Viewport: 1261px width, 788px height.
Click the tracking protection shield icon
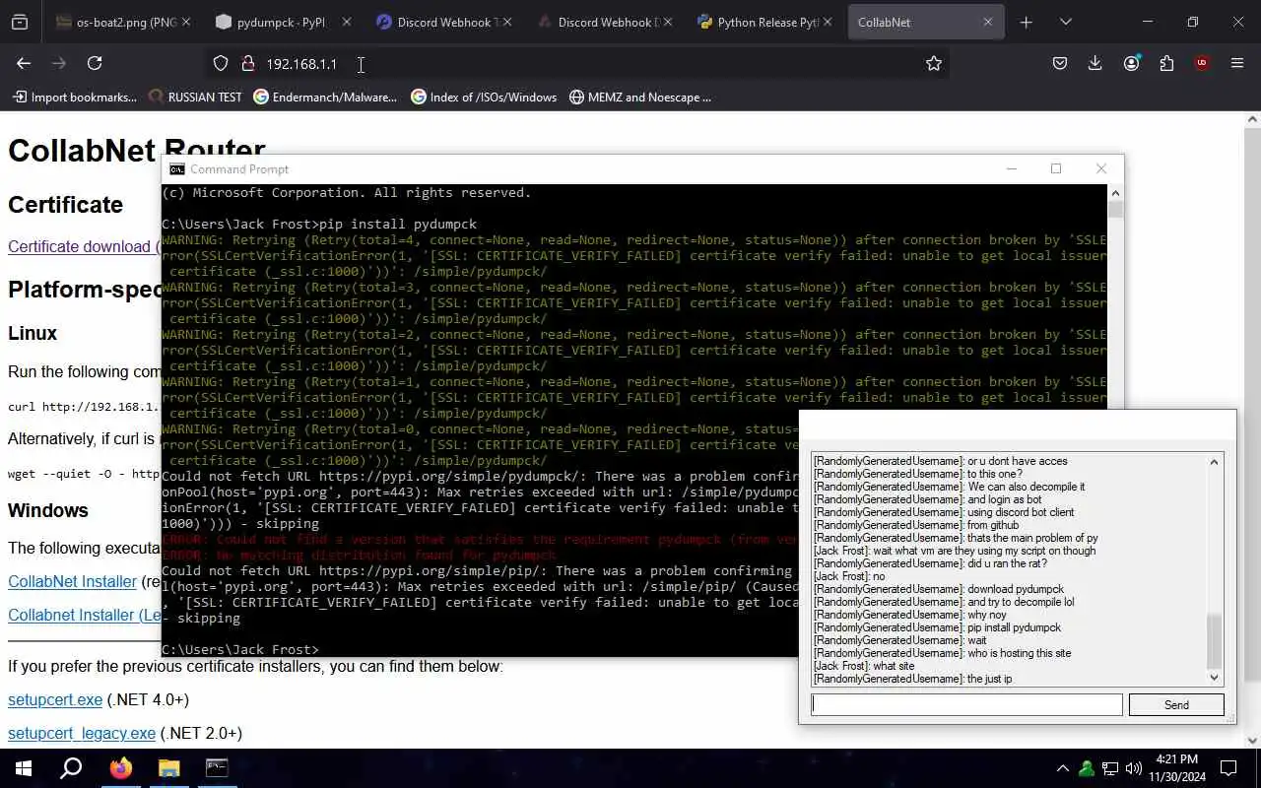pyautogui.click(x=221, y=63)
